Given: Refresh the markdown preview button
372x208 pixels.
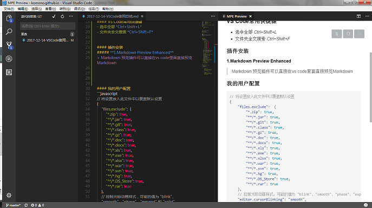Looking at the screenshot, I should point(348,34).
